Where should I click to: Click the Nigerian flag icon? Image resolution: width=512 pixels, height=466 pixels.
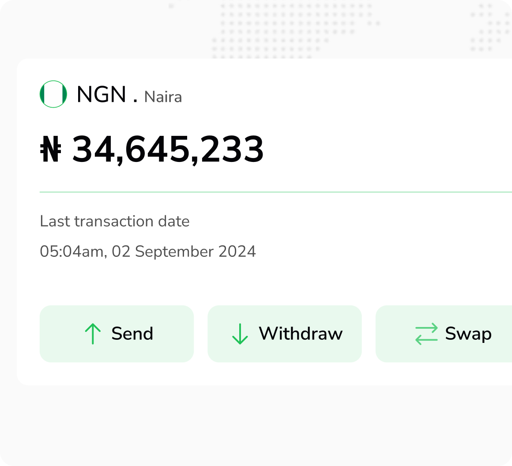point(53,94)
